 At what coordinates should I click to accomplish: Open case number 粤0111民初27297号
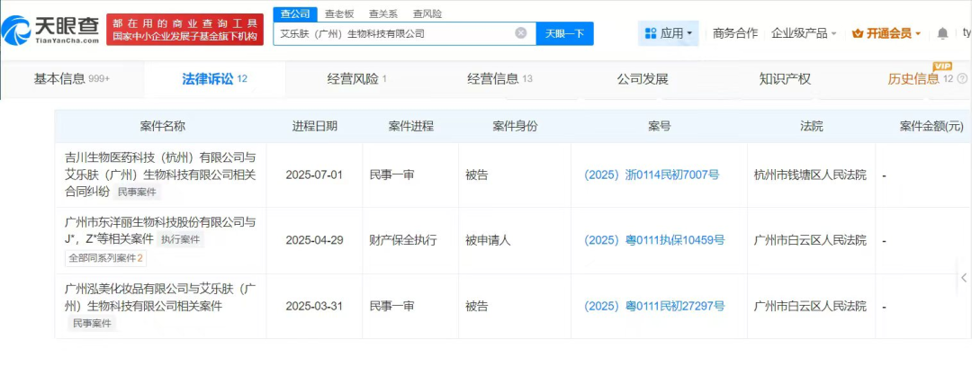pyautogui.click(x=654, y=306)
